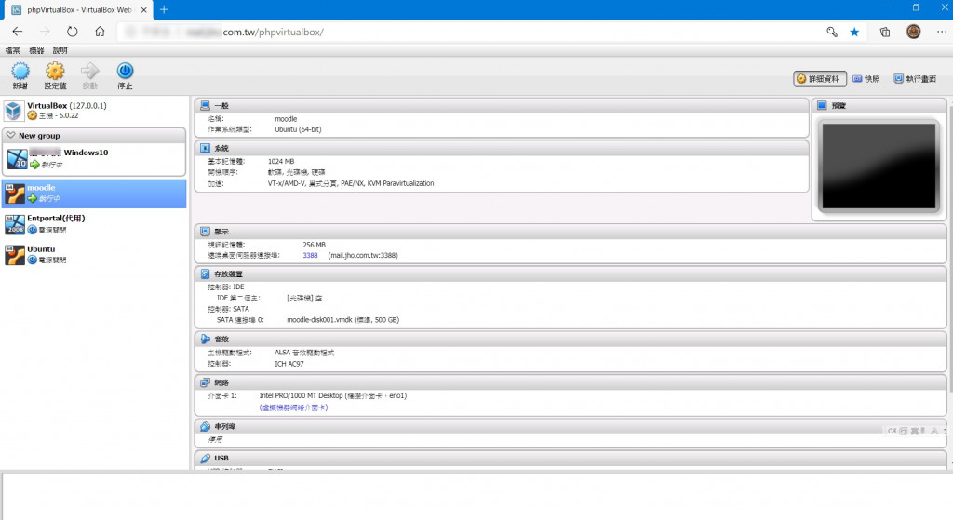Switch to 執行畫面 (Console) view
The height and width of the screenshot is (520, 953).
coord(916,79)
